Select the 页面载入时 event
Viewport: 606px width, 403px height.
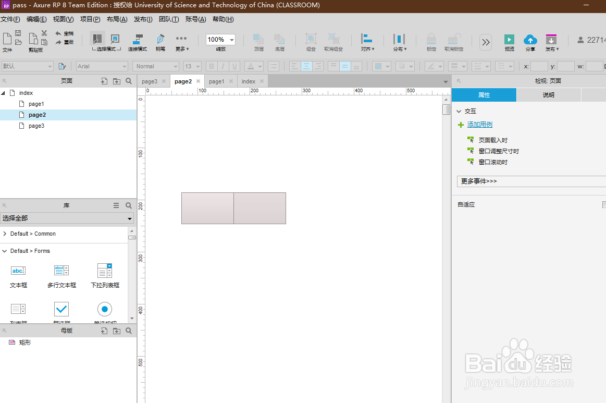(x=493, y=140)
